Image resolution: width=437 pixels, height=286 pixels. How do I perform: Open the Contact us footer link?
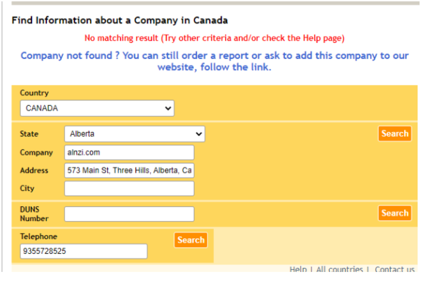click(394, 269)
